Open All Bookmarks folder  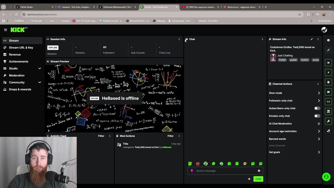pyautogui.click(x=323, y=21)
